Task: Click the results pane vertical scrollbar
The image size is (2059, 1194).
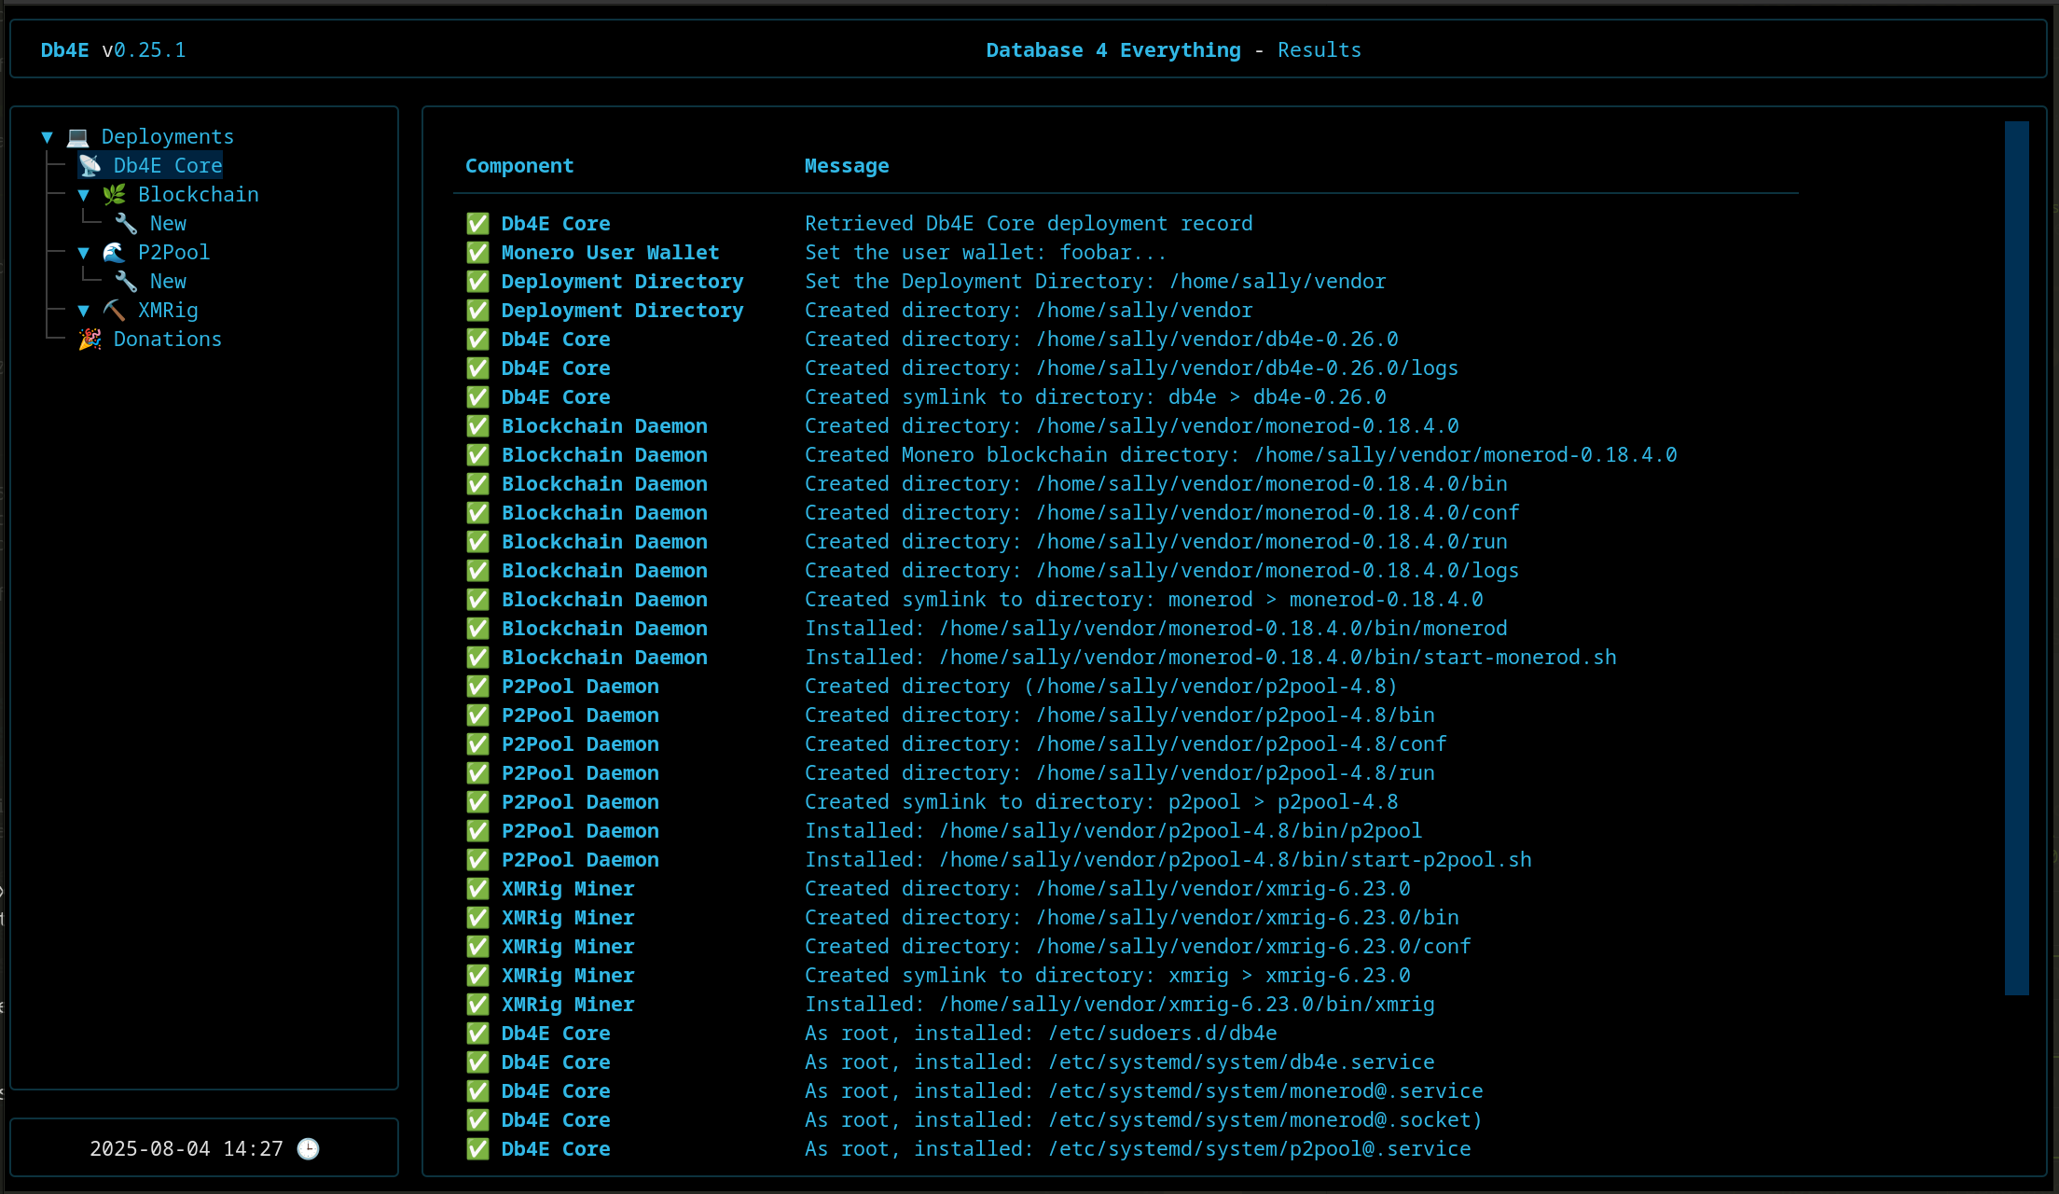Action: point(2016,558)
